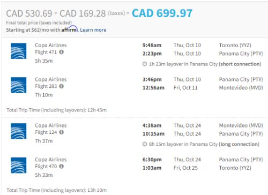Click clock icon by 8h 15m layover
Screen dimensions: 268x195
[145, 144]
